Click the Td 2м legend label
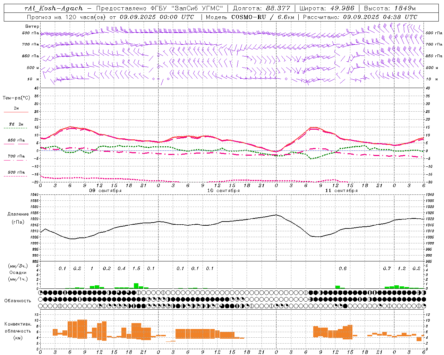Viewport: 444px width, 355px height. point(16,124)
